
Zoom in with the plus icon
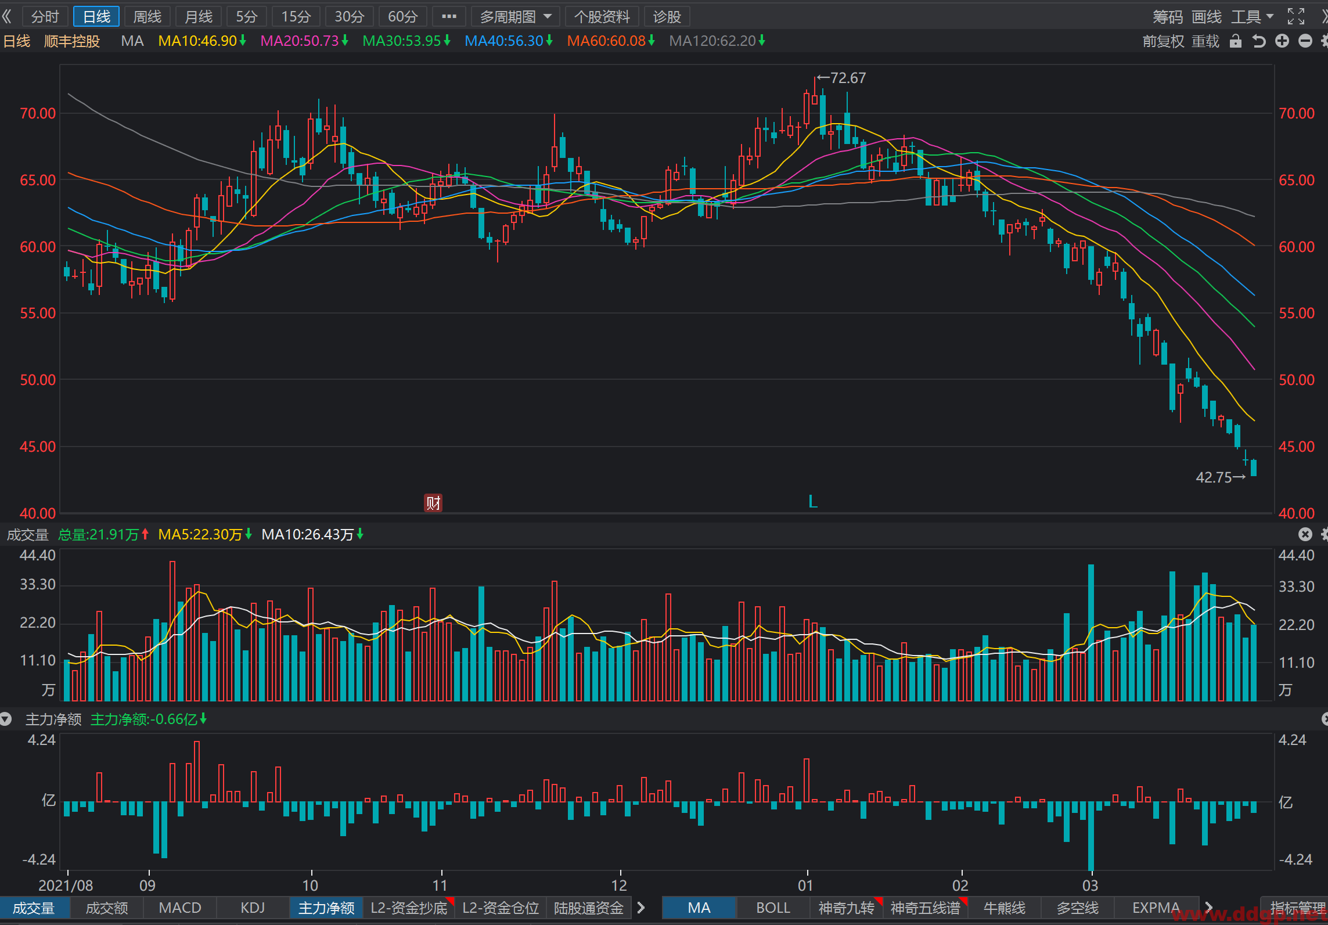[x=1282, y=41]
